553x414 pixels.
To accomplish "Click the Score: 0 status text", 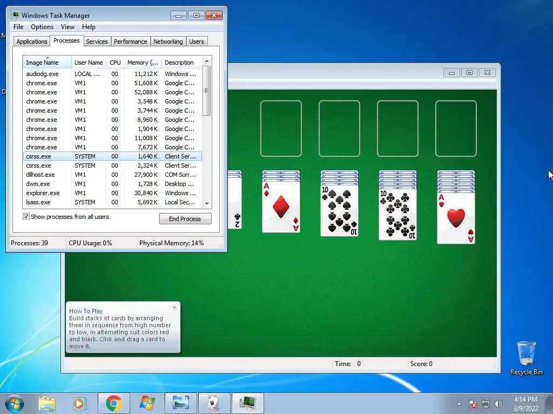I will tap(421, 364).
